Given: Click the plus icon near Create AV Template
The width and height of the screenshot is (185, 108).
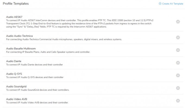Looking at the screenshot, I should 160,4.
